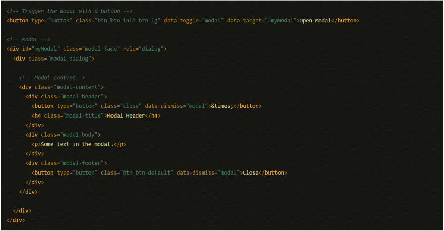This screenshot has width=444, height=231.
Task: Click the "Trigger the modal" comment line
Action: pyautogui.click(x=69, y=11)
